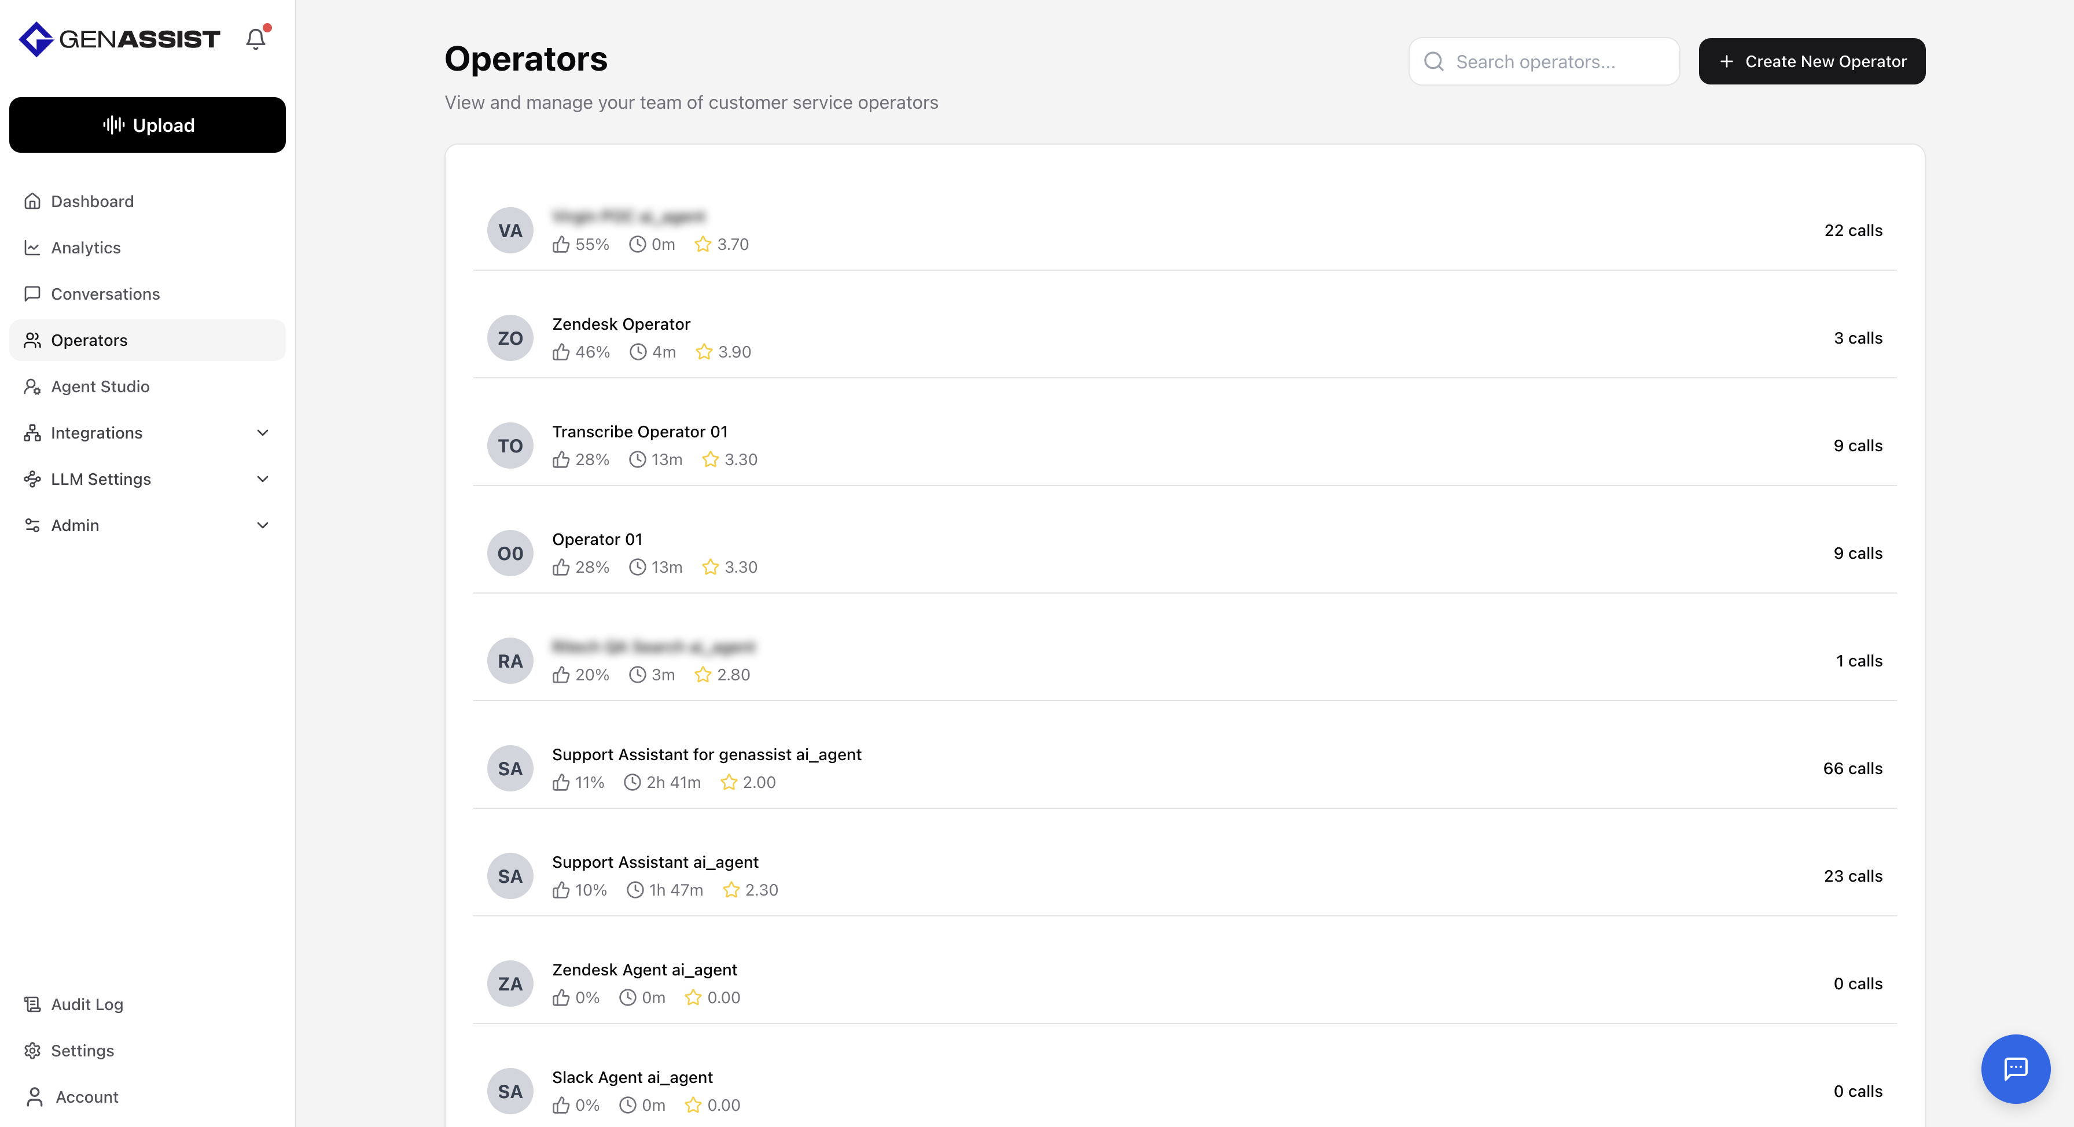Expand the Integrations menu chevron
2074x1127 pixels.
[x=263, y=433]
